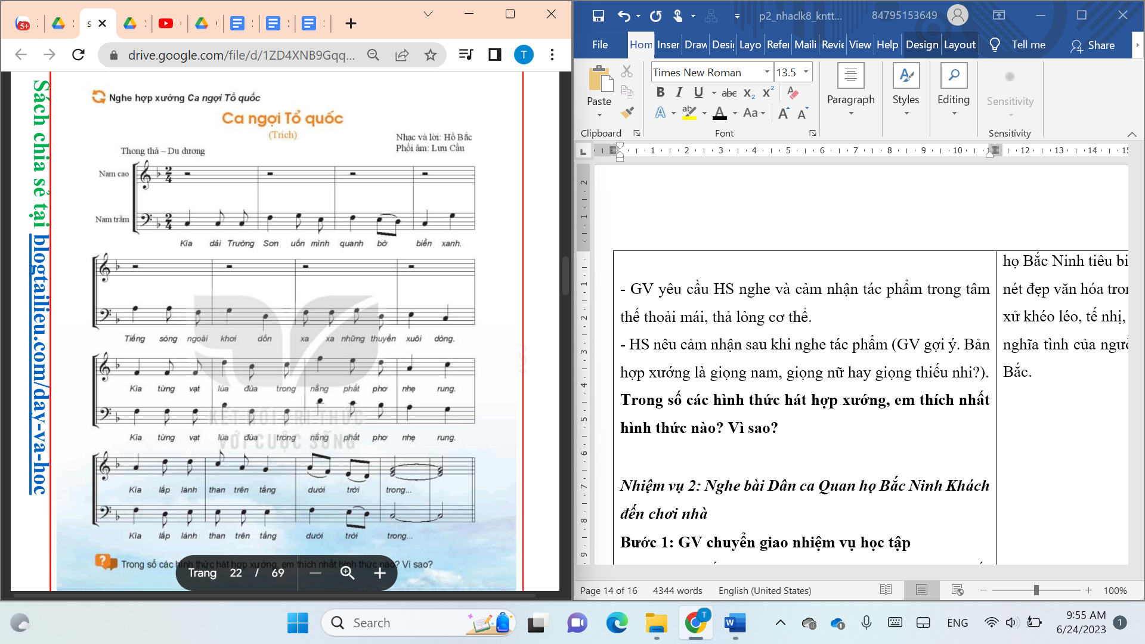Switch to the Draw ribbon tab
This screenshot has height=644, width=1145.
696,45
